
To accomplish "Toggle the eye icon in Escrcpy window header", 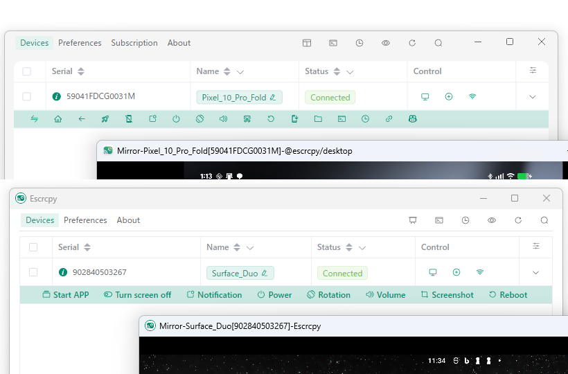I will coord(492,220).
